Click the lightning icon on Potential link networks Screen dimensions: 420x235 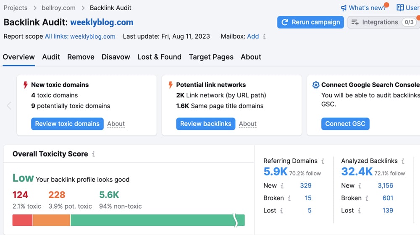[x=171, y=85]
